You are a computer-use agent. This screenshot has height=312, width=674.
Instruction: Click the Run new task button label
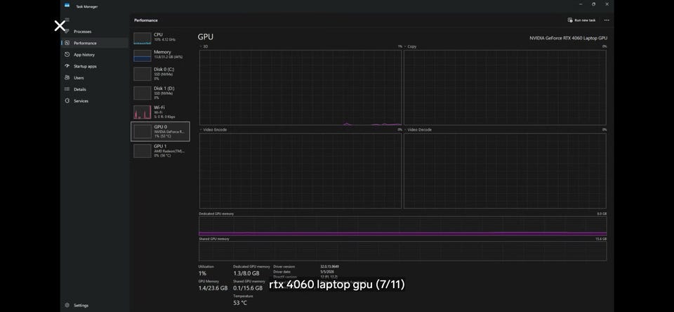pos(585,20)
